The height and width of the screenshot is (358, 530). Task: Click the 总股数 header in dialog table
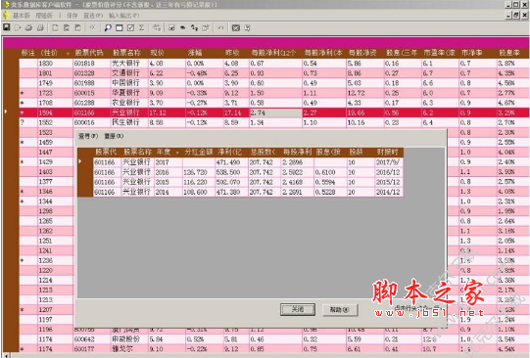263,152
